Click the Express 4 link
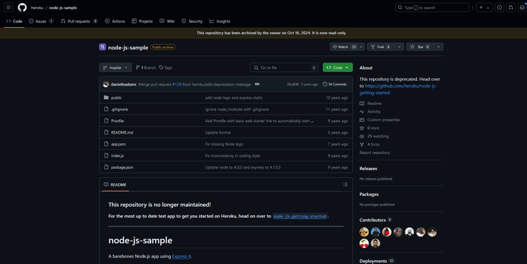The image size is (527, 264). [x=181, y=256]
